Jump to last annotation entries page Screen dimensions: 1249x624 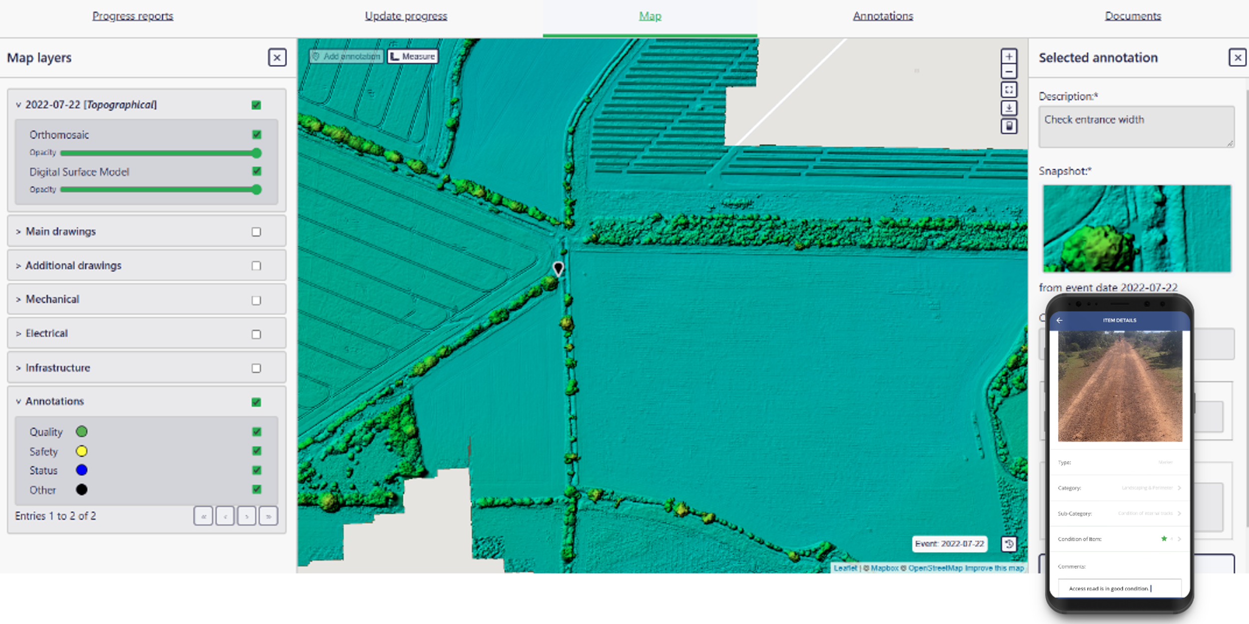[268, 516]
